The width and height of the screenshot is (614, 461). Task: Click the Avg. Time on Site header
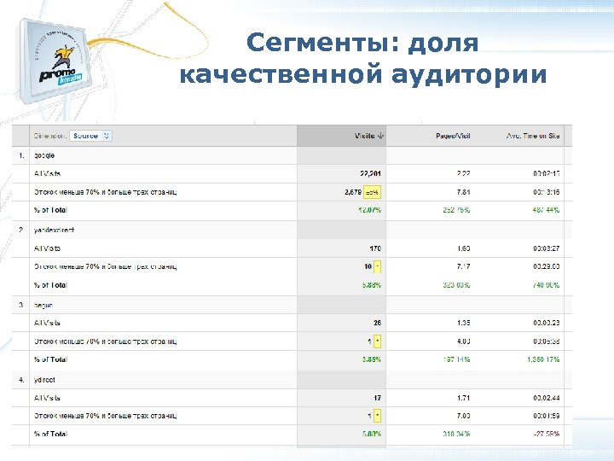point(532,136)
